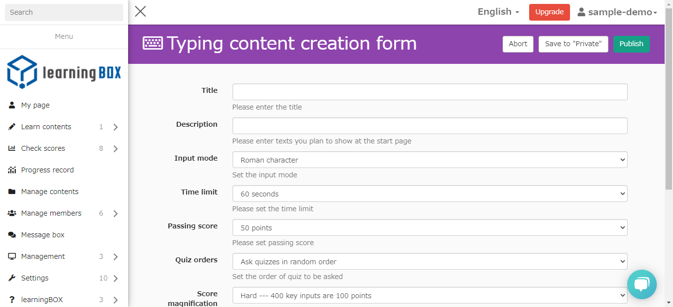Open the chat support bubble icon
This screenshot has height=307, width=673.
(641, 284)
